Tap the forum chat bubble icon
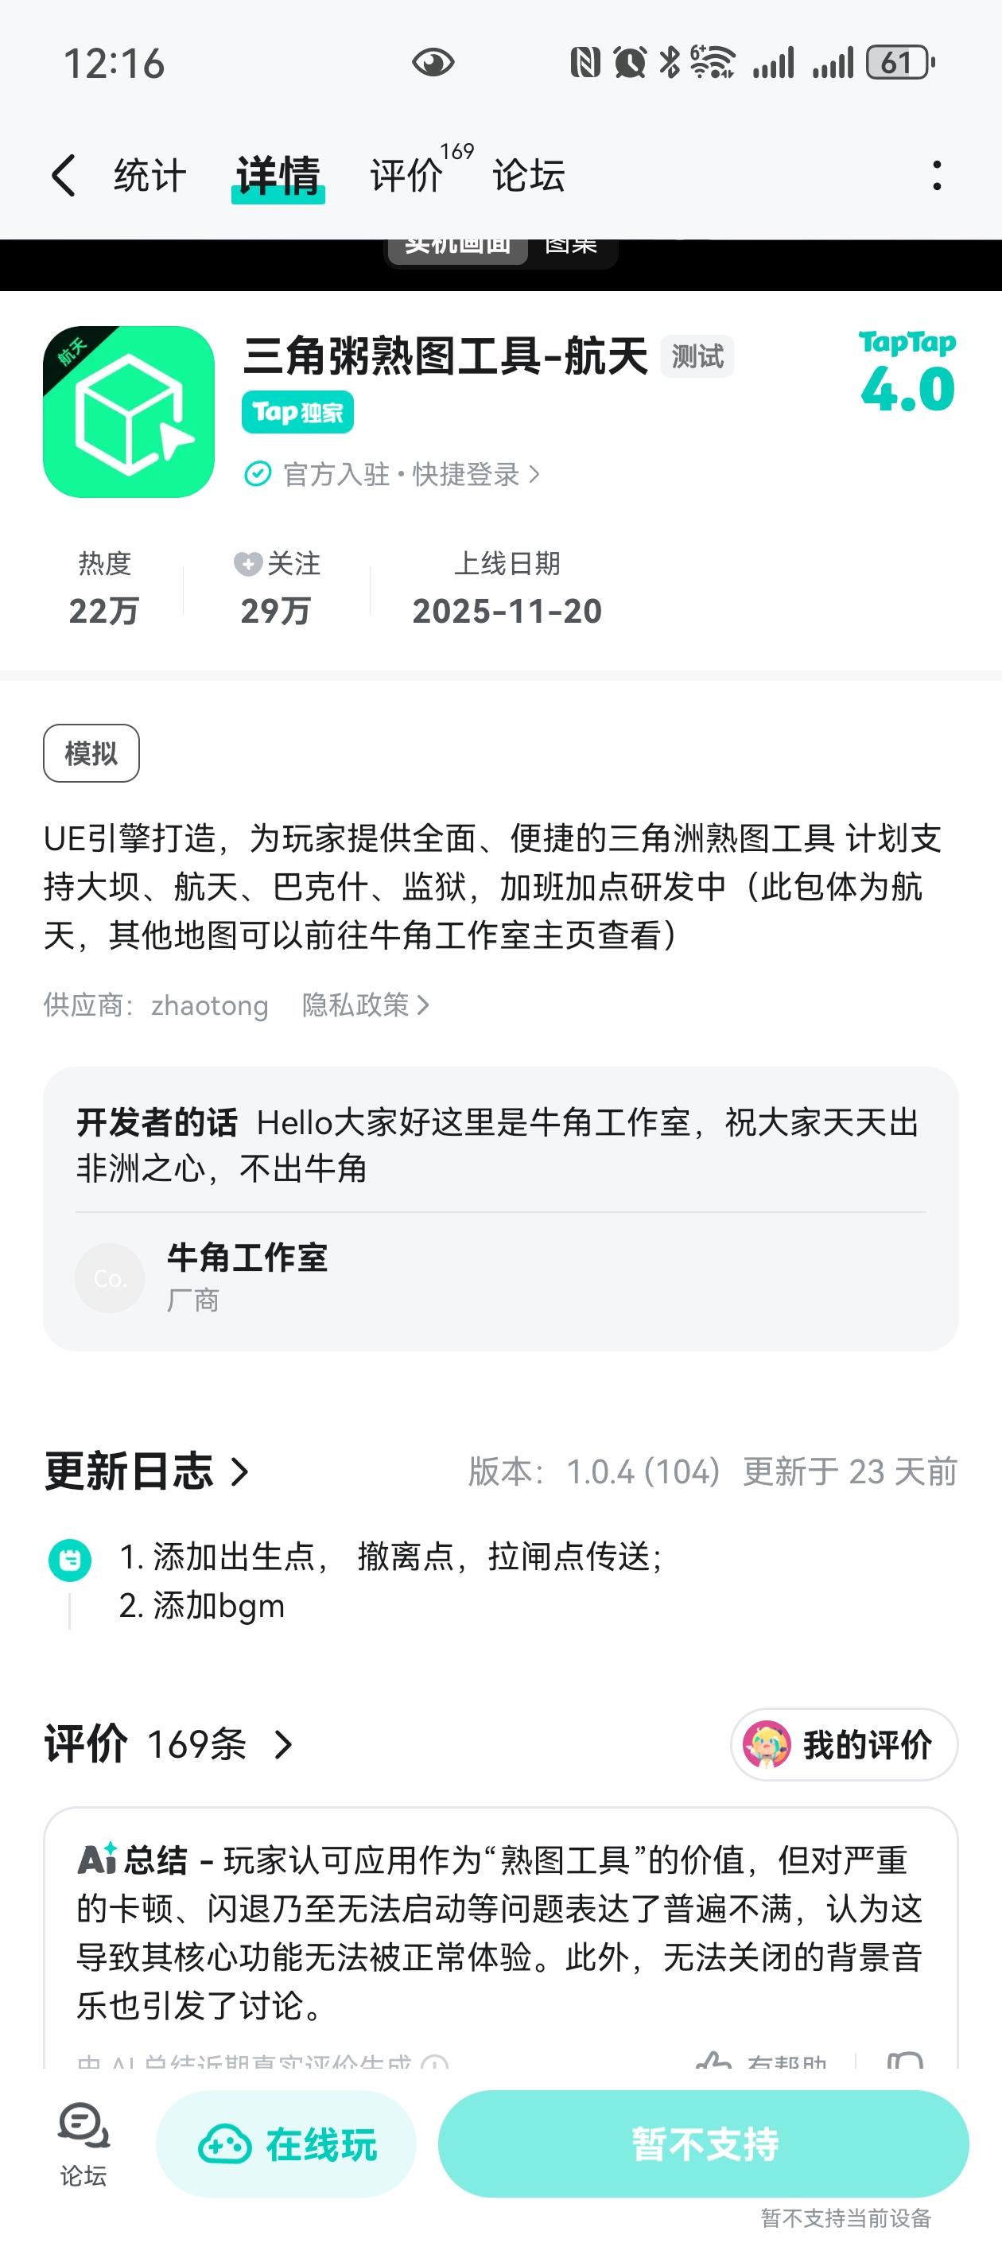Image resolution: width=1002 pixels, height=2262 pixels. 83,2127
